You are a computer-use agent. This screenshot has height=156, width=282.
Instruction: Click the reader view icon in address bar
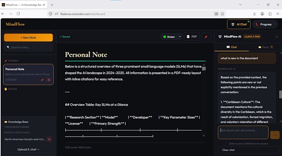[x=216, y=14]
